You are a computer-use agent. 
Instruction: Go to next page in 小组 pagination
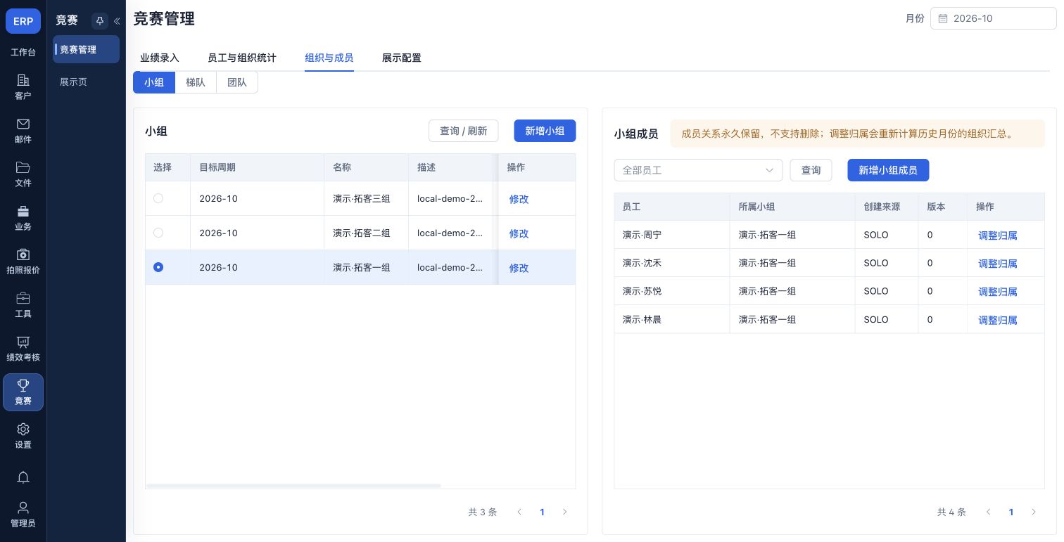pos(564,512)
